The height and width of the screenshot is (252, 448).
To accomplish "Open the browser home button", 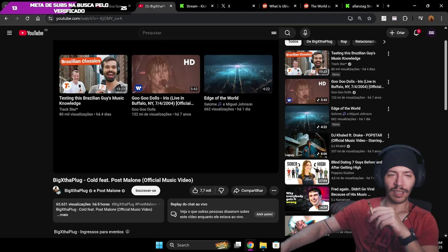I will 38,19.
